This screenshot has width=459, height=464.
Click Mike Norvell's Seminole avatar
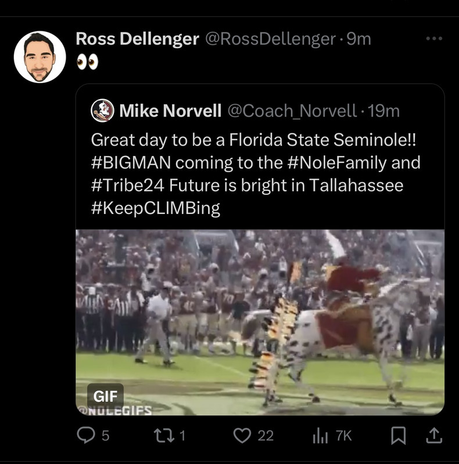point(102,111)
